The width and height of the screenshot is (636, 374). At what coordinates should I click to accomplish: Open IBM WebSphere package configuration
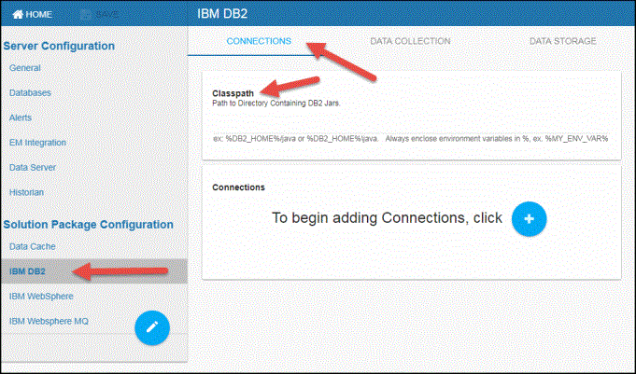[x=40, y=296]
